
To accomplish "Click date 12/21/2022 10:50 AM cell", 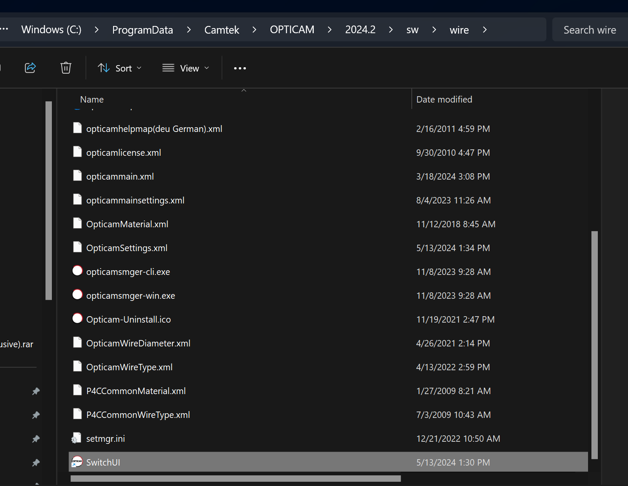I will pyautogui.click(x=458, y=439).
